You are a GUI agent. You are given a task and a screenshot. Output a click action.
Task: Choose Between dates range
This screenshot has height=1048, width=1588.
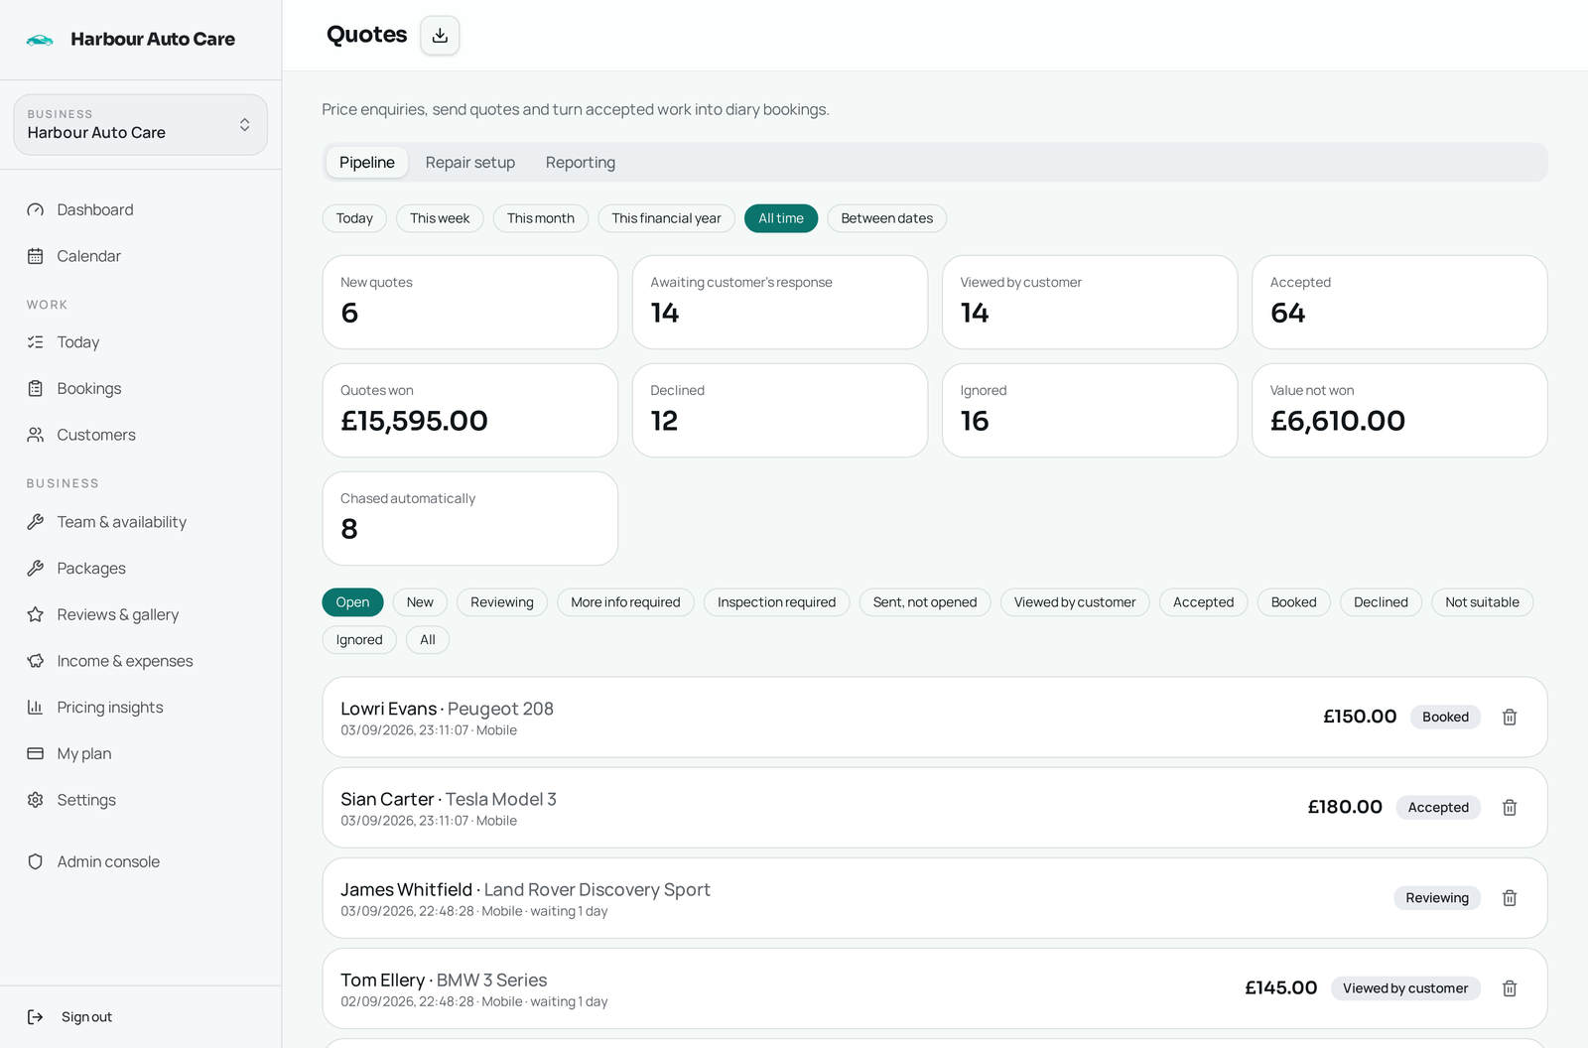[x=887, y=218]
